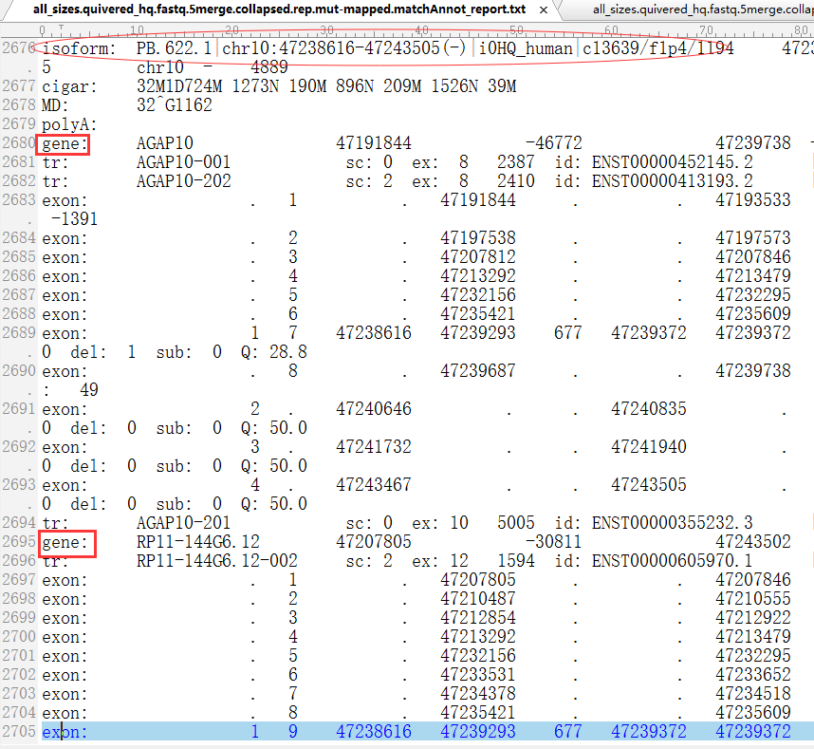The width and height of the screenshot is (814, 749).
Task: Click the MD: label text
Action: point(55,105)
